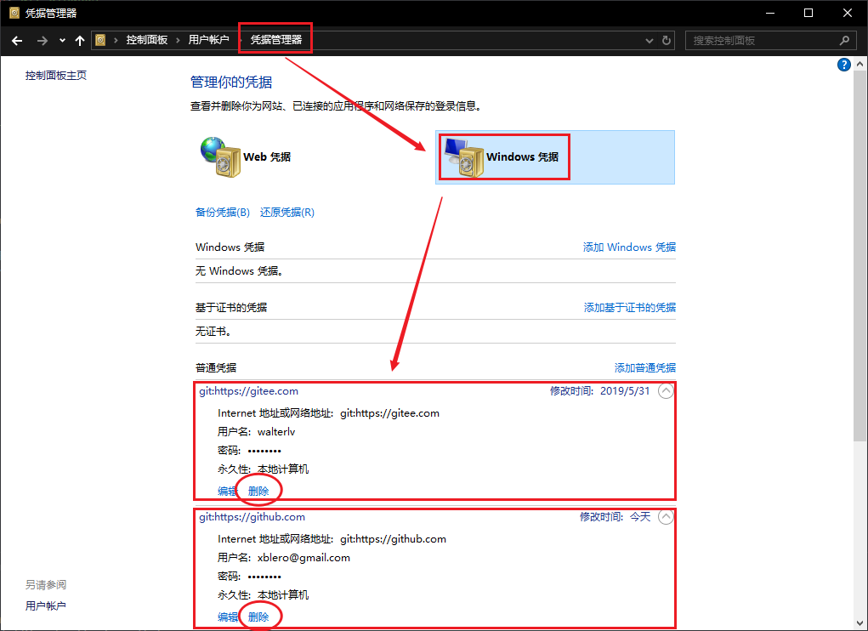Click 编辑 under github.com credential
This screenshot has width=868, height=631.
227,617
